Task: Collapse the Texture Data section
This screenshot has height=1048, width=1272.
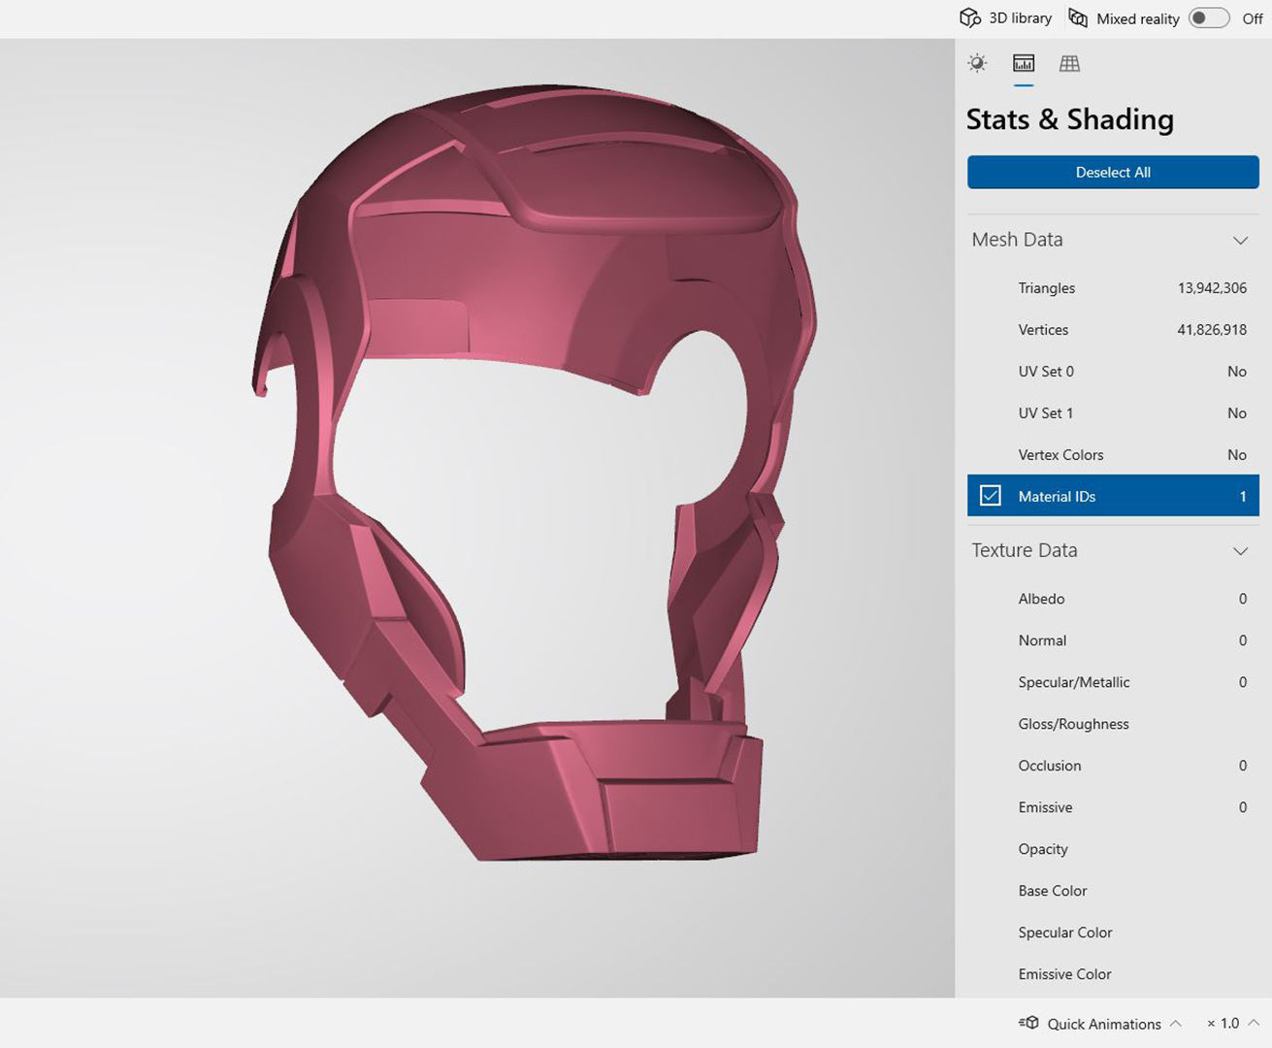Action: pyautogui.click(x=1240, y=550)
